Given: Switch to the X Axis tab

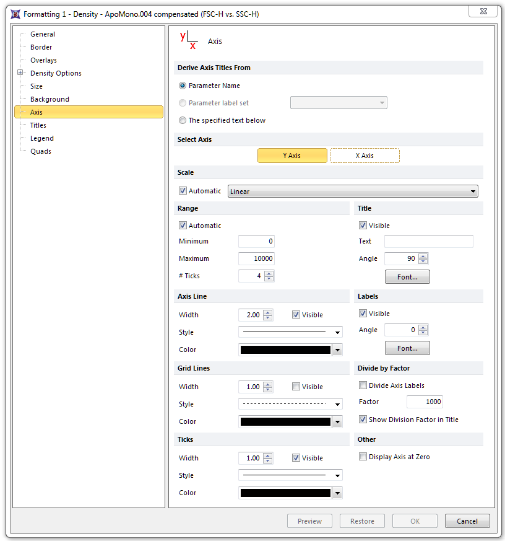Looking at the screenshot, I should coord(365,156).
